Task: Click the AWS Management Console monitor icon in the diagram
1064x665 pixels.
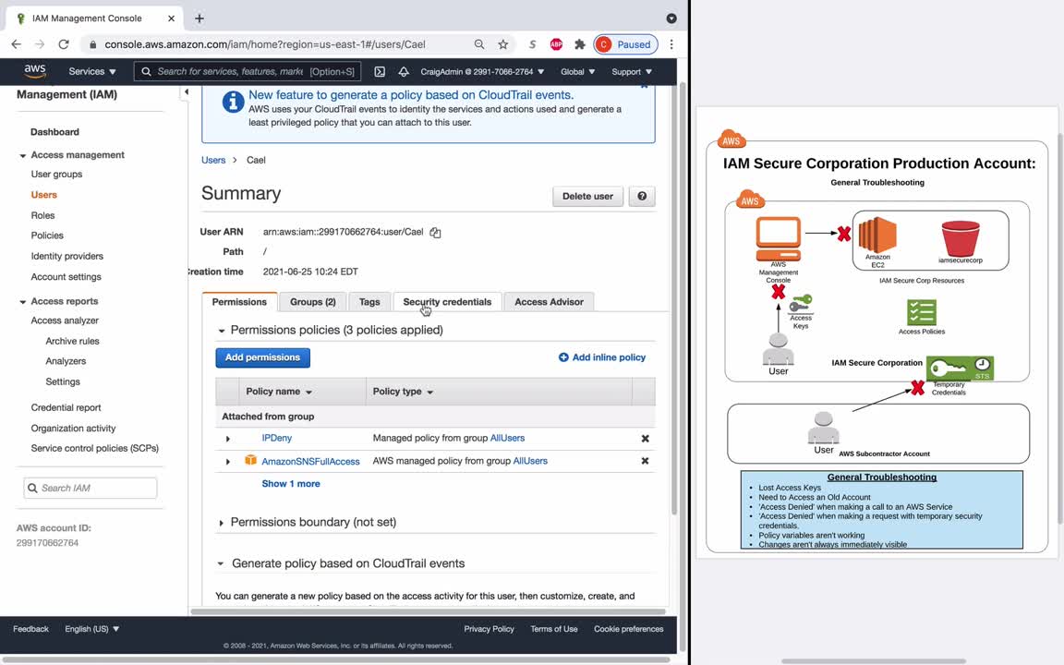Action: point(779,239)
